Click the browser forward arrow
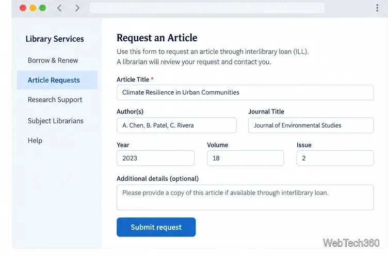This screenshot has height=256, width=388. tap(77, 8)
